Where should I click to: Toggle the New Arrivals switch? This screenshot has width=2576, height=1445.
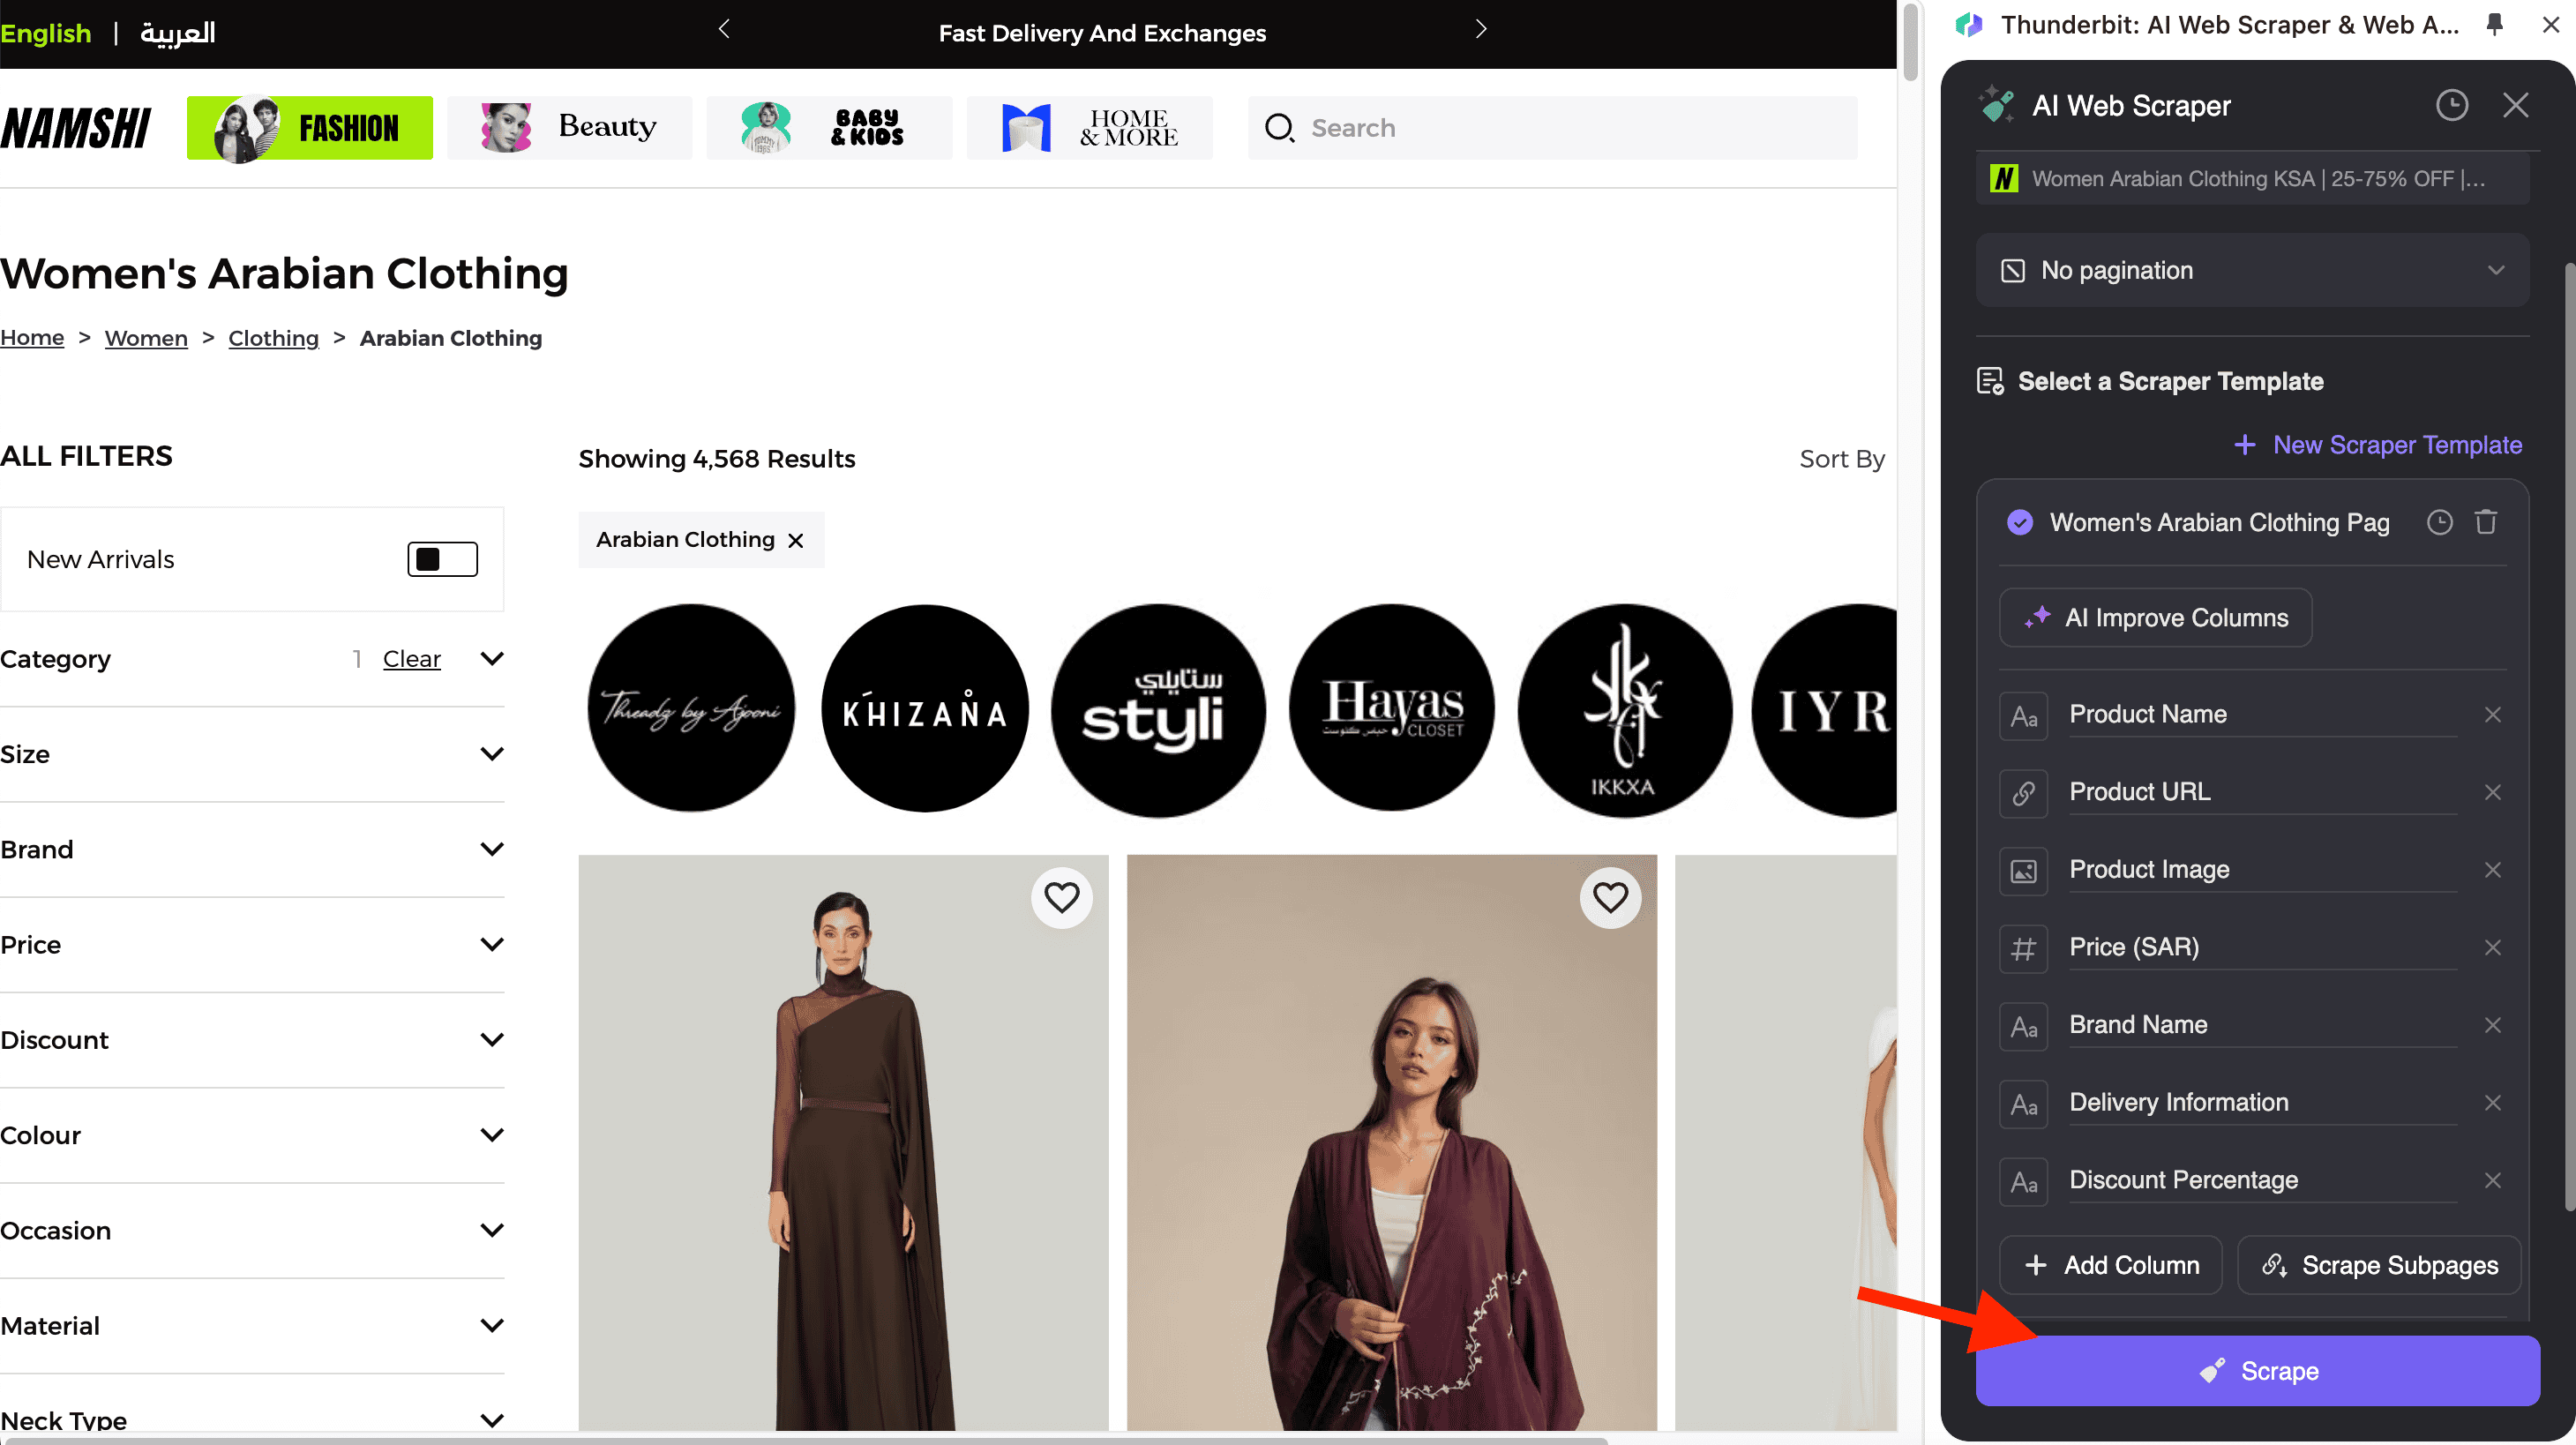click(442, 559)
